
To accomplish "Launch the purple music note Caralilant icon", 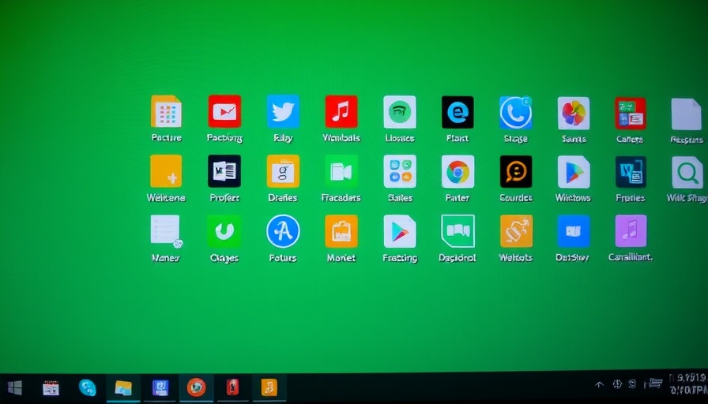I will [631, 231].
